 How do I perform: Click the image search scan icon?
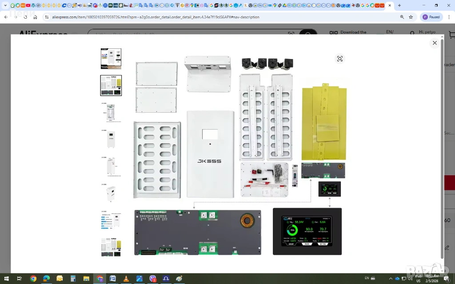340,59
